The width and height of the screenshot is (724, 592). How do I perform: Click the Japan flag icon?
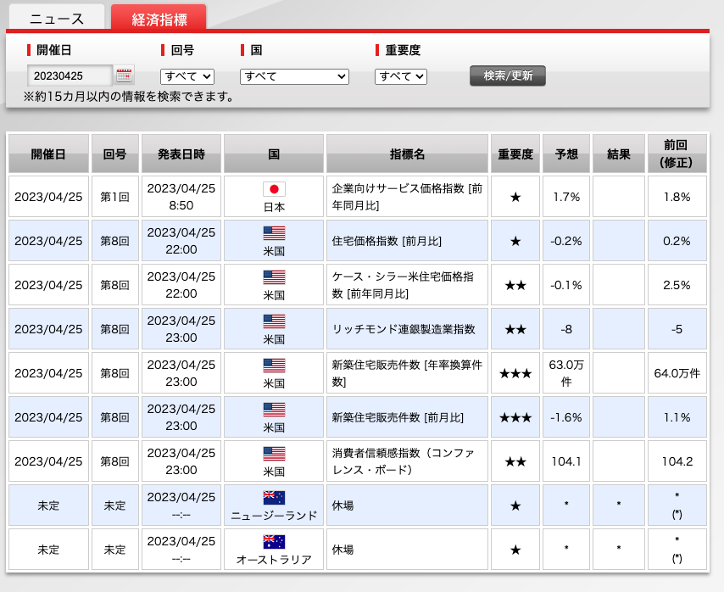(274, 189)
